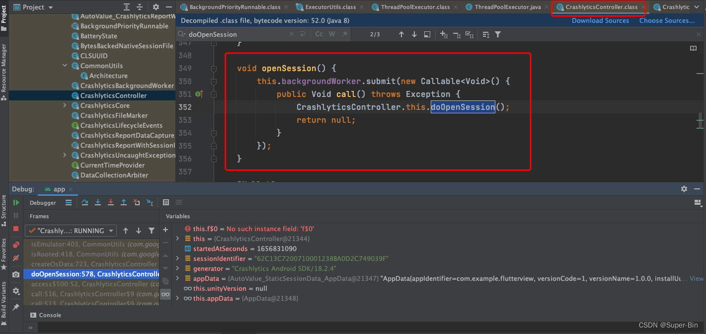The width and height of the screenshot is (706, 334).
Task: Expand CrashlyticsCore tree node
Action: tap(65, 105)
